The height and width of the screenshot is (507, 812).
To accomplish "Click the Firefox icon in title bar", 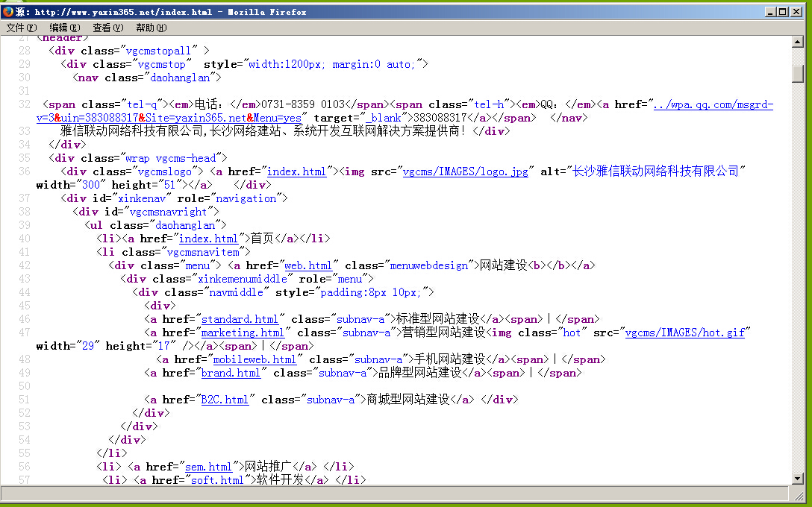I will coord(8,12).
